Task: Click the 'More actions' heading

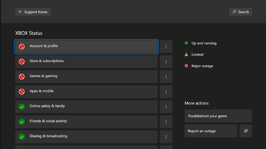Action: (x=197, y=103)
